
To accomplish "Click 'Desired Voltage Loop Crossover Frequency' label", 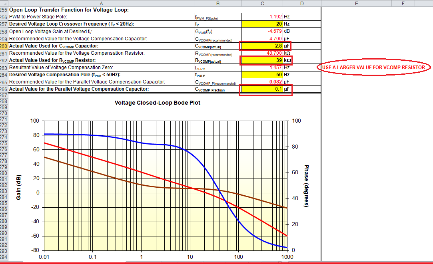I will click(72, 24).
